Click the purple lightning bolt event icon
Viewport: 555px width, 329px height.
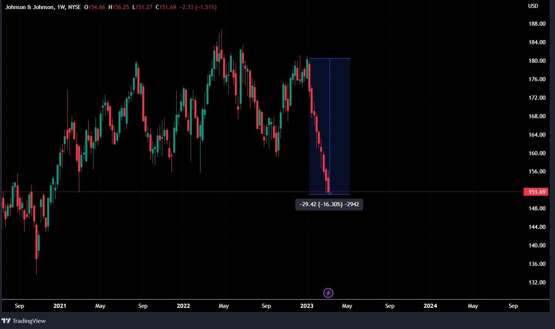pyautogui.click(x=328, y=293)
